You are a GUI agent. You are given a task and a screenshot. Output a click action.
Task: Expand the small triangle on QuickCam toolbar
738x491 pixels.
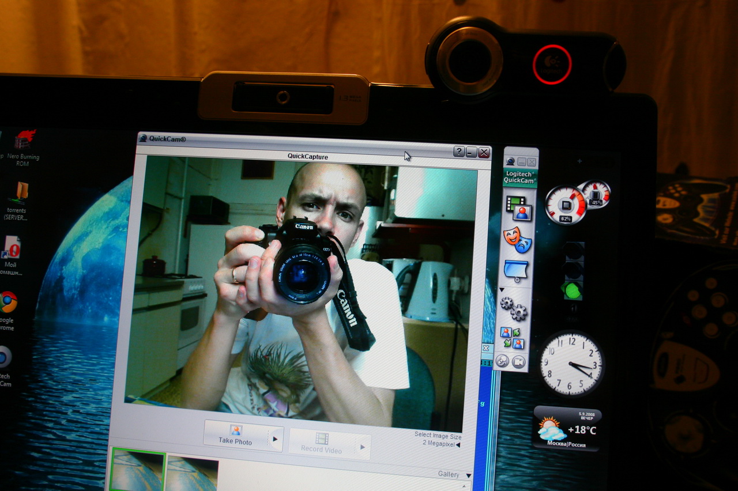click(502, 289)
